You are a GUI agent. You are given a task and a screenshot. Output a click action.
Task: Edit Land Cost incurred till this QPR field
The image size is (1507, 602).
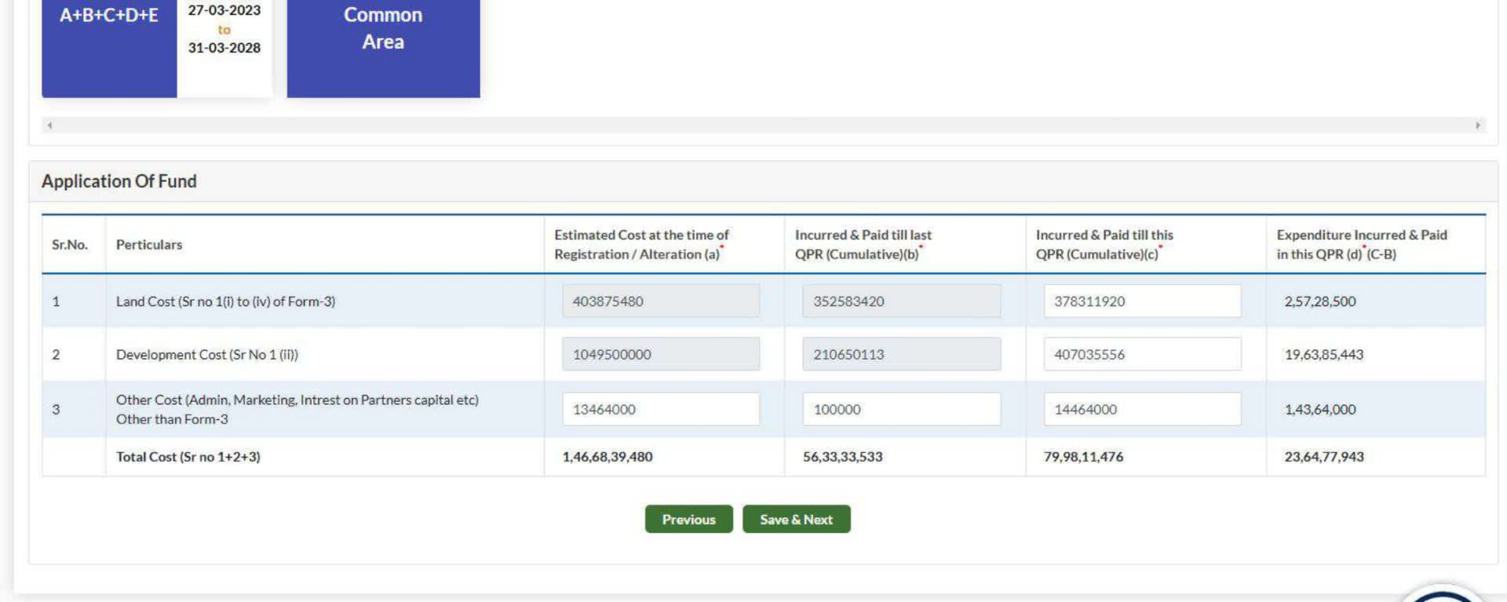1142,301
